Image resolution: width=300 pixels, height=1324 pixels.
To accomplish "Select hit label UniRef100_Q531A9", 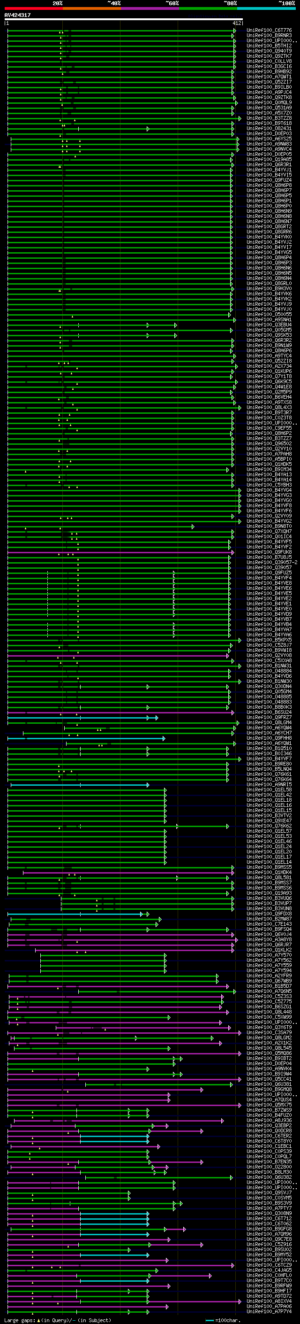I will tap(269, 108).
